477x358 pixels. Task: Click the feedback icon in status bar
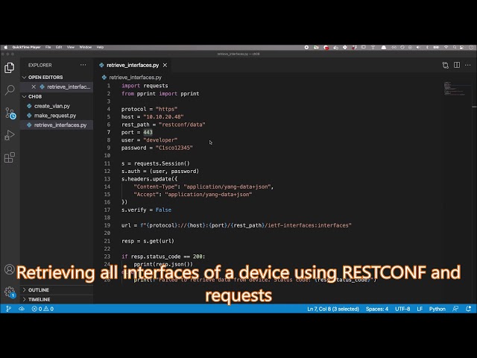click(x=455, y=309)
